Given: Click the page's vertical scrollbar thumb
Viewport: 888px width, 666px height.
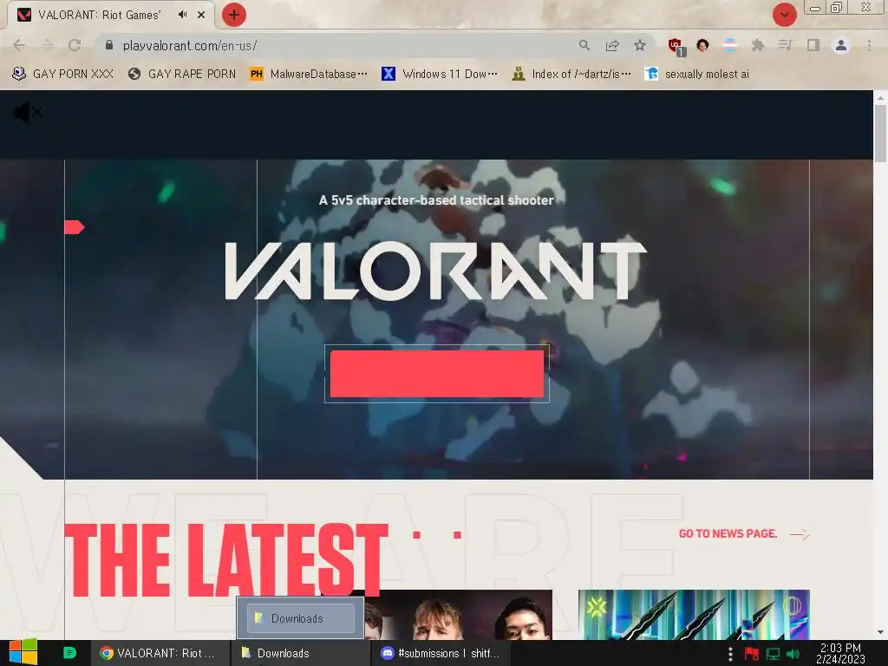Looking at the screenshot, I should (880, 134).
